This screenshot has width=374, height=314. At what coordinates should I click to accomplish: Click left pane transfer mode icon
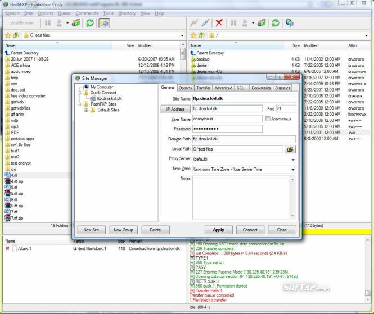point(76,23)
